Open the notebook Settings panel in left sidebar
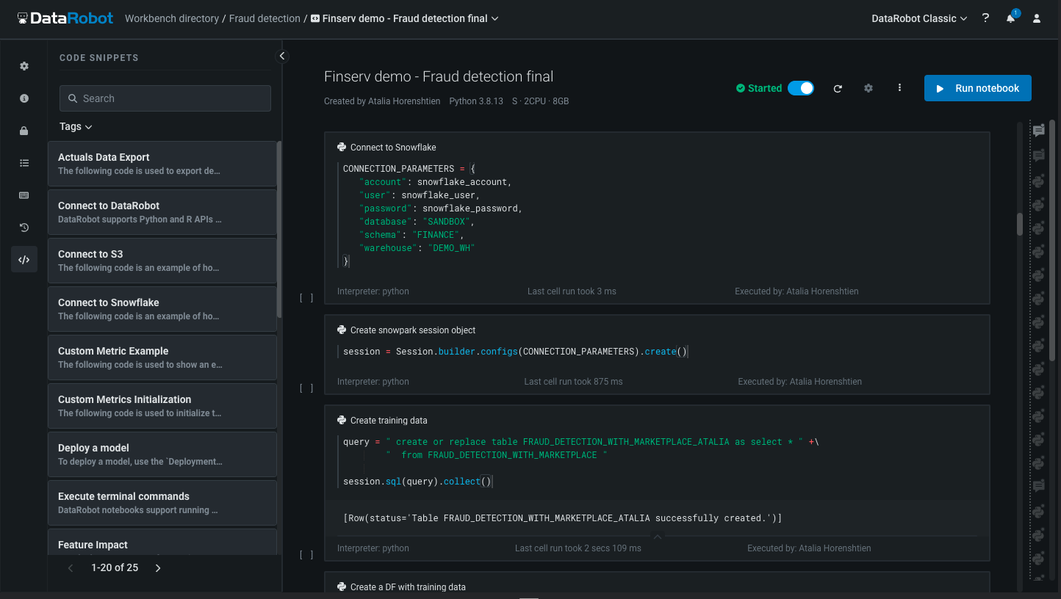The image size is (1061, 599). pyautogui.click(x=24, y=65)
